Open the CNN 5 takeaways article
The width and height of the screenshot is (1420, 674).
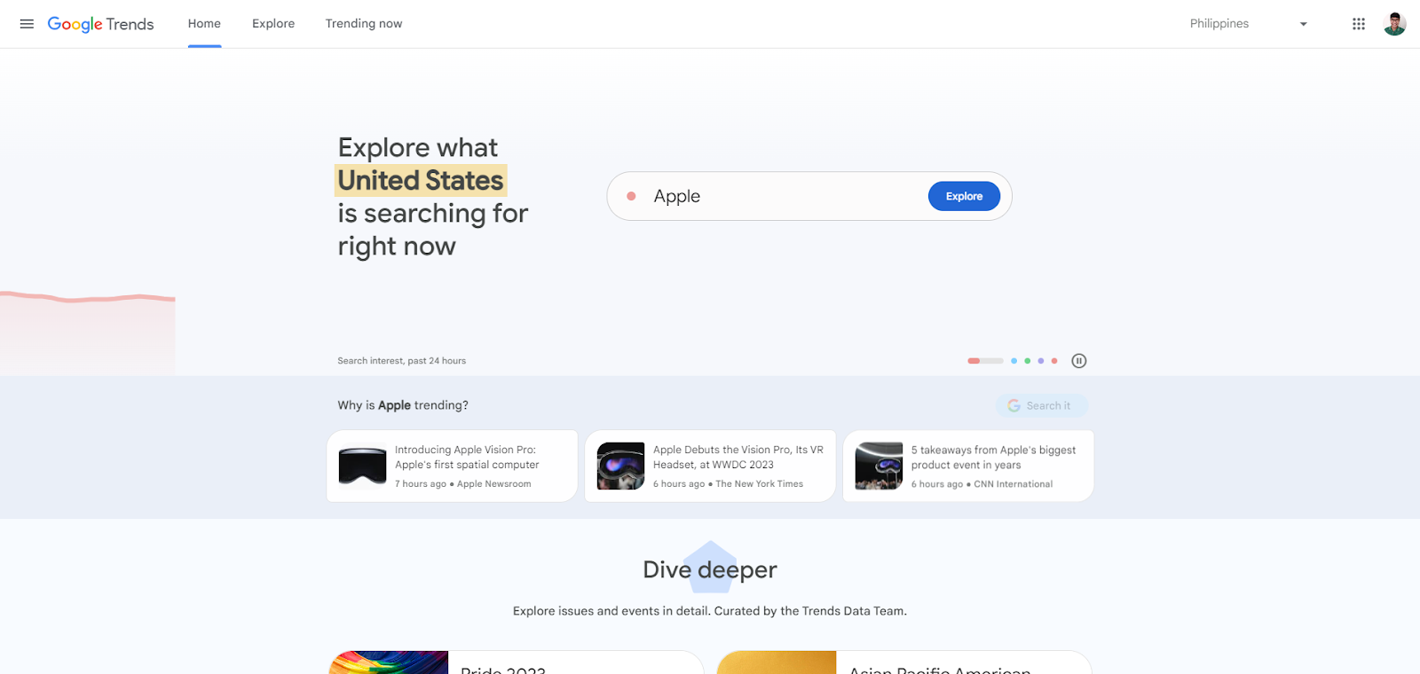tap(968, 466)
